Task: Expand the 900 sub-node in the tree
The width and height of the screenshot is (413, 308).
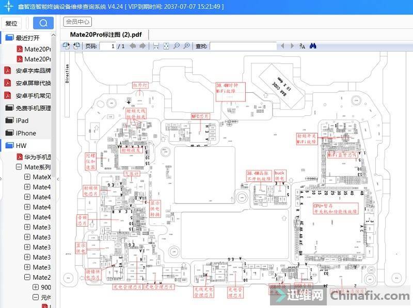Action: click(36, 287)
